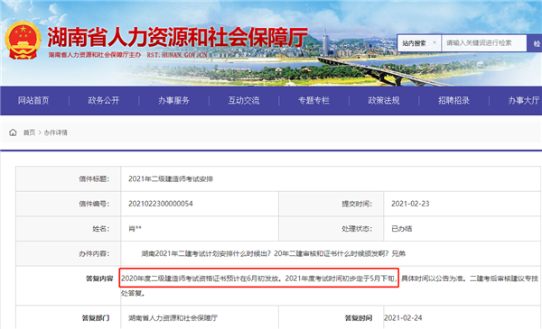
Task: Click the home icon in breadcrumb
Action: [13, 133]
